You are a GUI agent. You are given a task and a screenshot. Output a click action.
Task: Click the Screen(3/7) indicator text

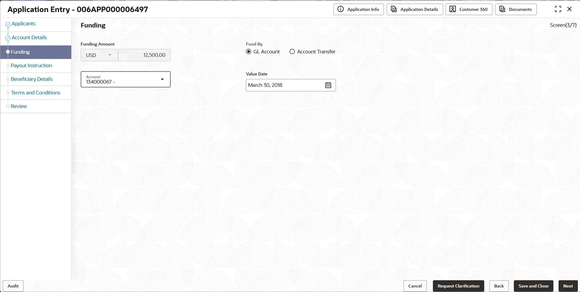(563, 25)
